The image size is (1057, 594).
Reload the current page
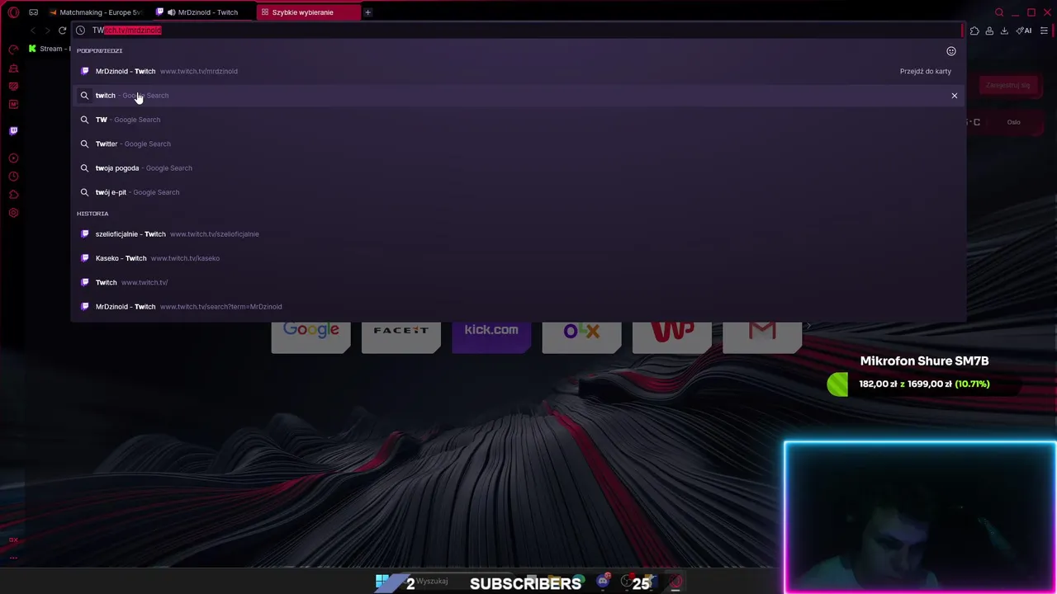62,31
